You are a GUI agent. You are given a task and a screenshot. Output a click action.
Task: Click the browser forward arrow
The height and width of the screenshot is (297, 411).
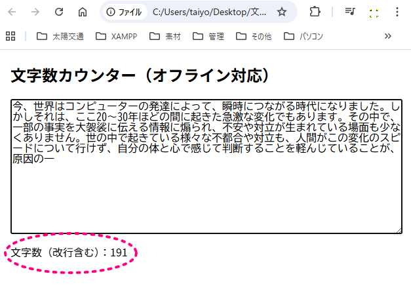(35, 12)
